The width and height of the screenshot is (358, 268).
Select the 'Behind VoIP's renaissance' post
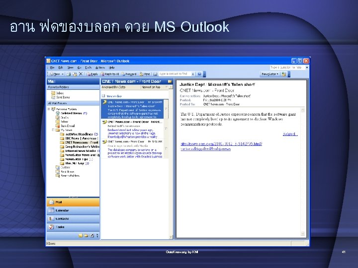[132, 129]
